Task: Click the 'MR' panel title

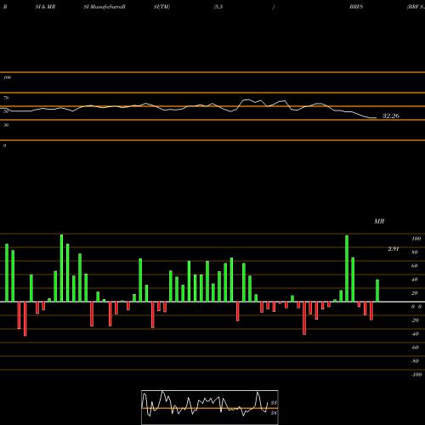Action: tap(379, 221)
